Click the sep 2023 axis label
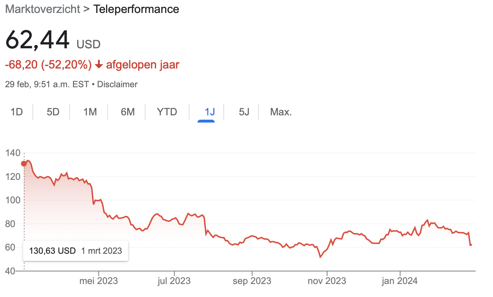The image size is (493, 297). 252,281
